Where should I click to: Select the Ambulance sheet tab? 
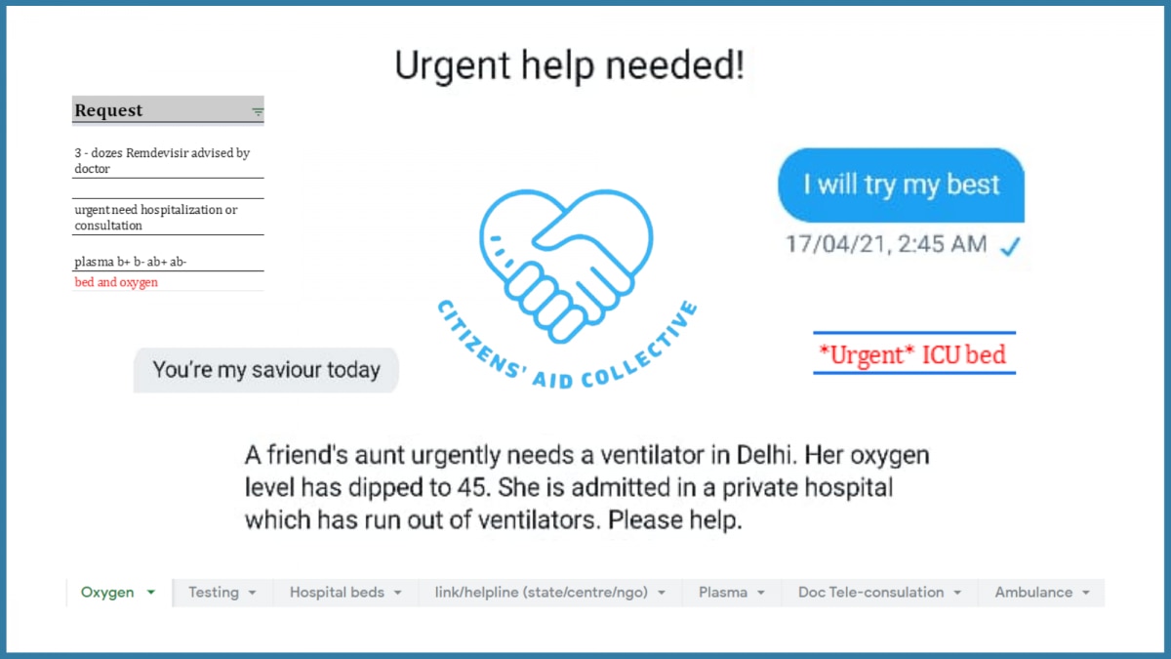(x=1042, y=593)
